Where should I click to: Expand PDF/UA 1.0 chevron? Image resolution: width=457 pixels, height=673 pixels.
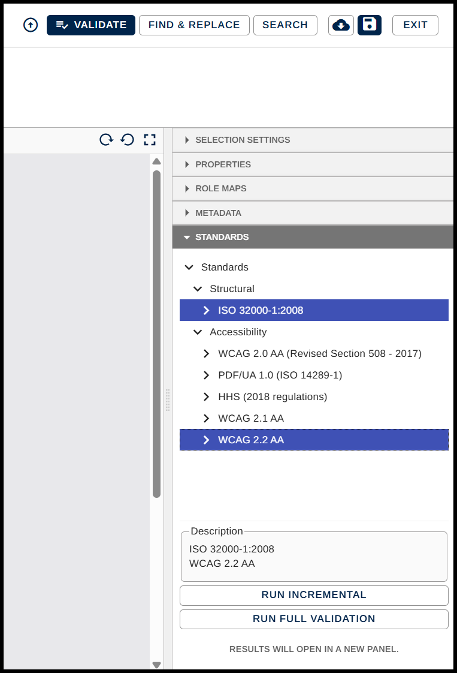pyautogui.click(x=206, y=375)
